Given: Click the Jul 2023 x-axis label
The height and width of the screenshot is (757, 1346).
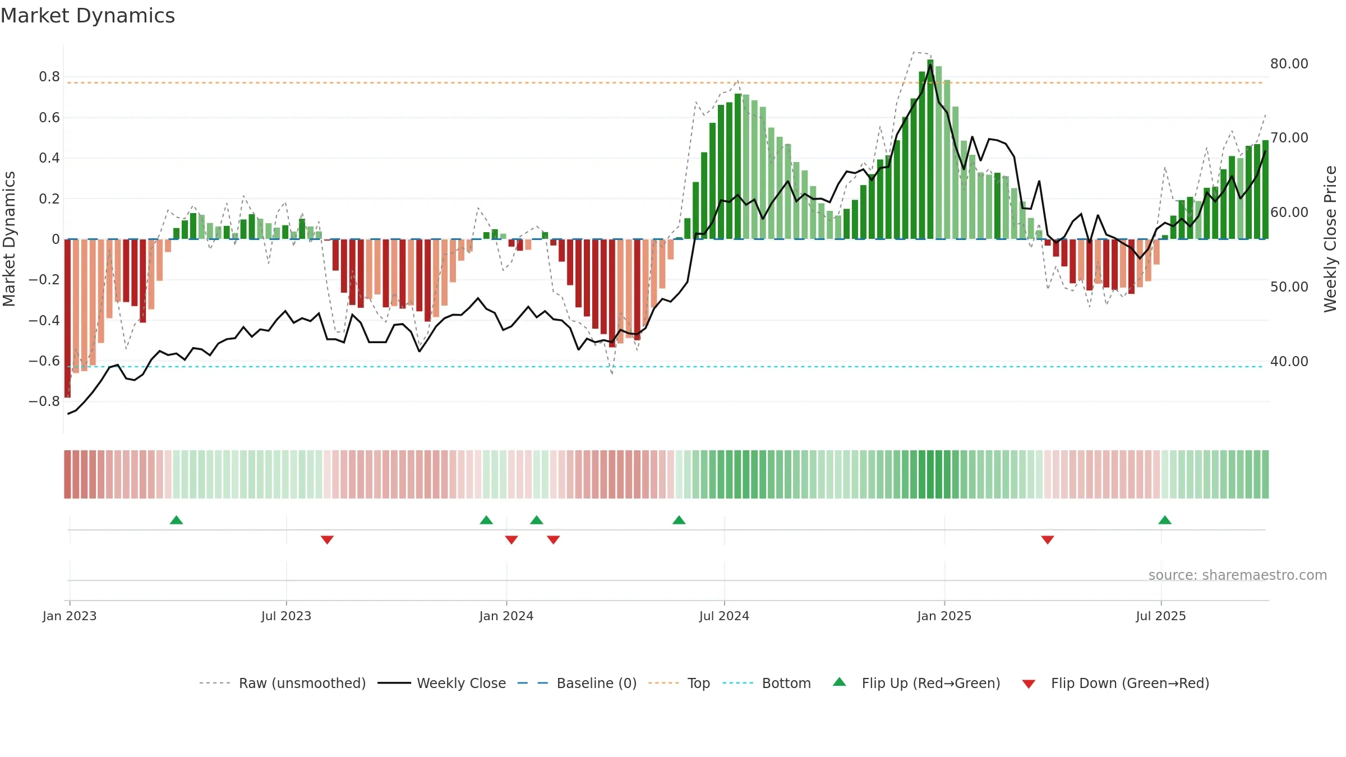Looking at the screenshot, I should (286, 616).
